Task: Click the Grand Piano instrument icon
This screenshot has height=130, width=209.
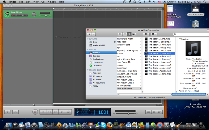Action: click(7, 14)
